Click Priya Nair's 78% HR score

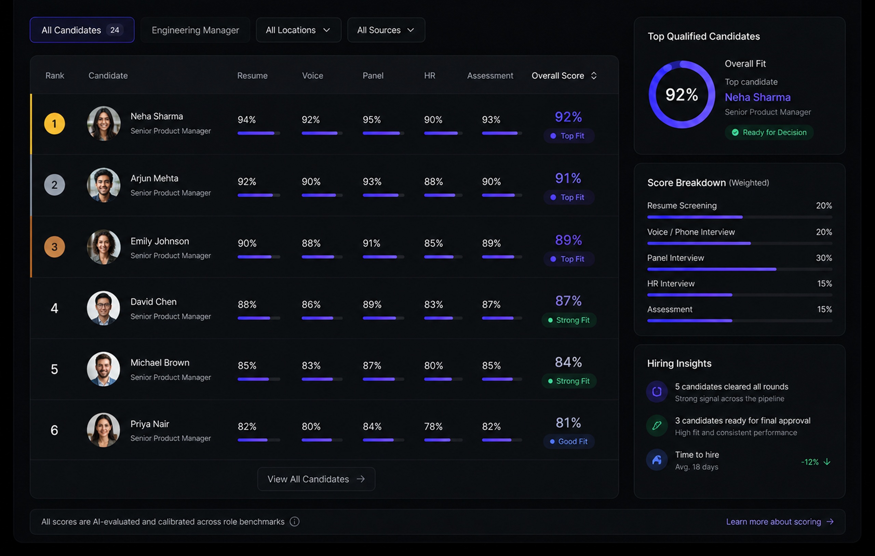pos(433,426)
